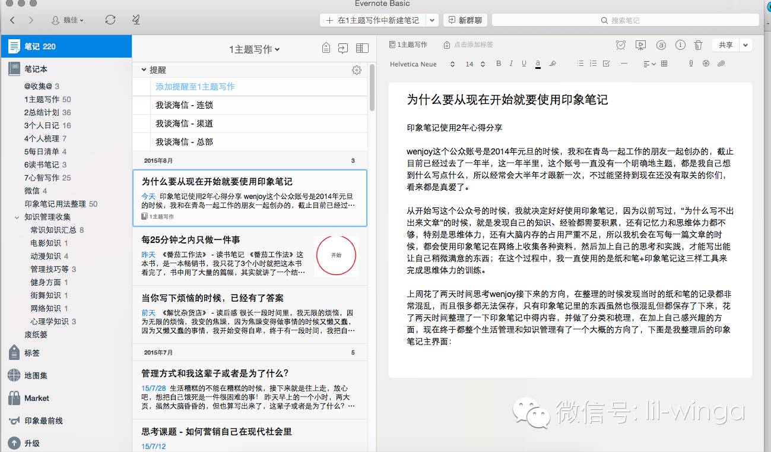The width and height of the screenshot is (771, 452).
Task: Set a reminder with the alarm clock icon
Action: tap(621, 45)
